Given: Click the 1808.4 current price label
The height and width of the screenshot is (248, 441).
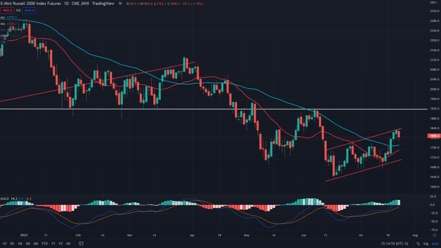Looking at the screenshot, I should point(433,137).
